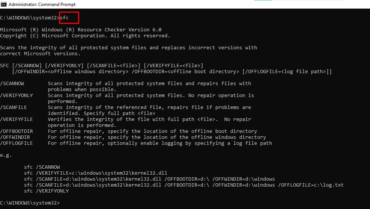This screenshot has height=209, width=370.
Task: Click the 'sfc /VERIFYFILE=' kernel32.dll example line
Action: [95, 173]
